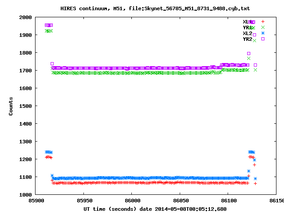The width and height of the screenshot is (284, 213).
Task: Click the y-axis tick label 1400
Action: pos(25,124)
